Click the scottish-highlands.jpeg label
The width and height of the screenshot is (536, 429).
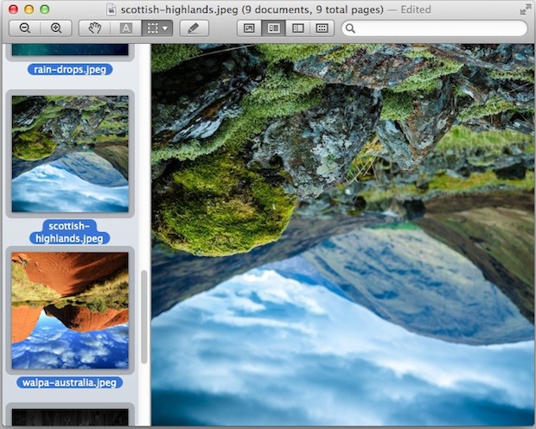(x=69, y=232)
